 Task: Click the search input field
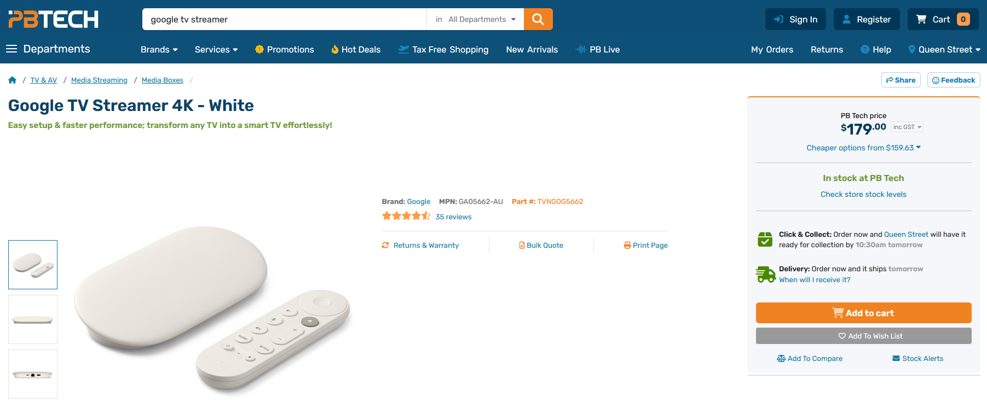pyautogui.click(x=285, y=19)
